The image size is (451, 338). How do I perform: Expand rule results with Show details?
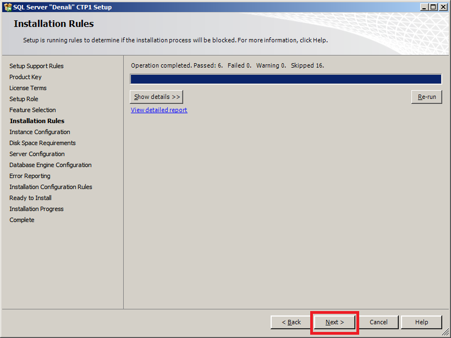click(156, 97)
